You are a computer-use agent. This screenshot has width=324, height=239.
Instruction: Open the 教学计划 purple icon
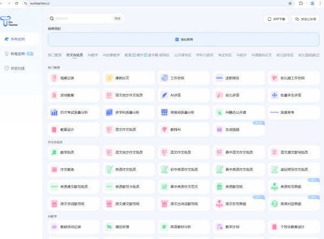click(219, 227)
